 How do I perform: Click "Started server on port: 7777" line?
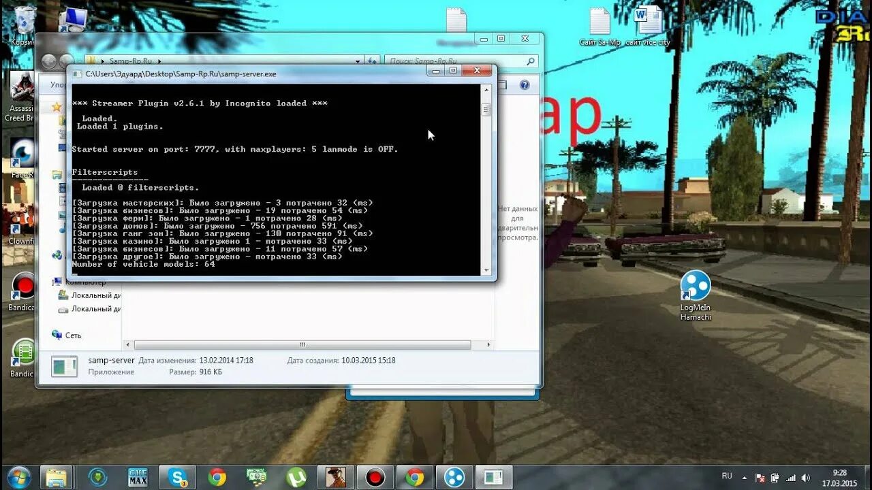(x=235, y=149)
